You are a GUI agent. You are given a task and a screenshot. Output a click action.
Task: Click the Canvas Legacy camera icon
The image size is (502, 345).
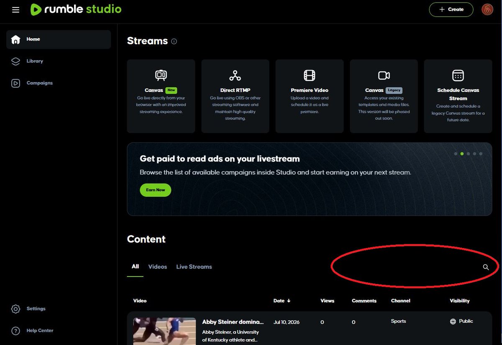click(x=384, y=75)
